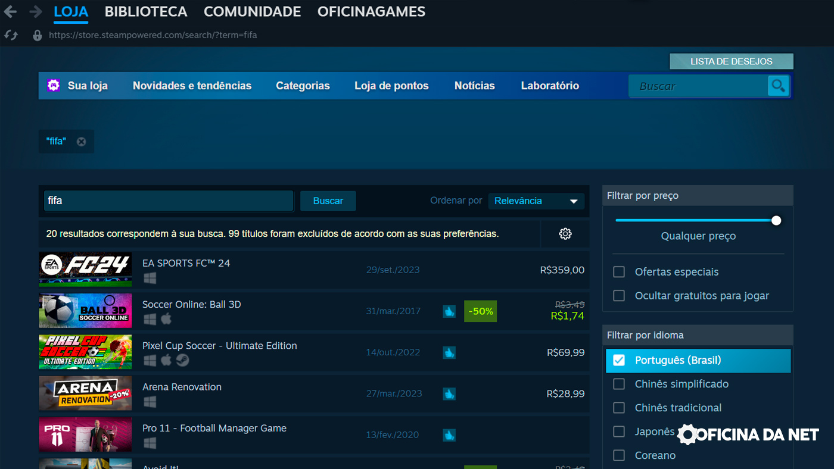Screen dimensions: 834x469
Task: Click price R$69,99
Action: coord(566,352)
